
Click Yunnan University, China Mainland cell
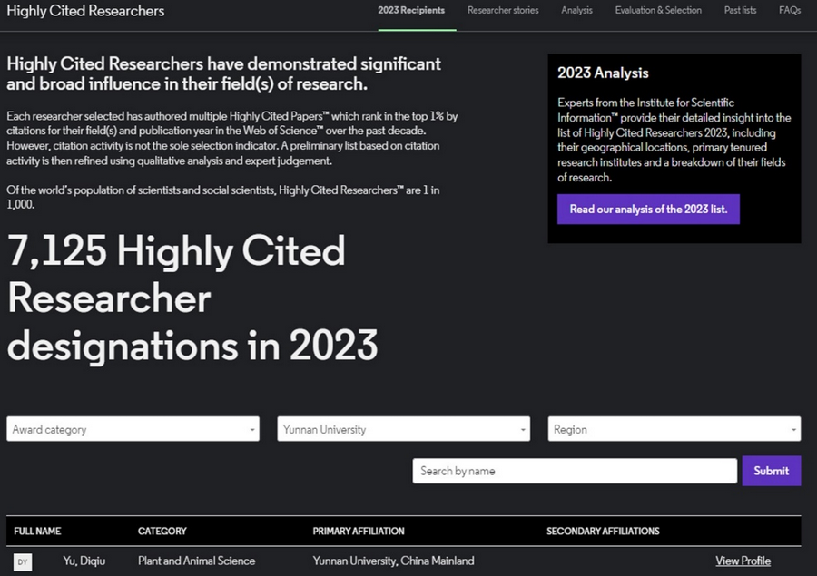click(x=393, y=561)
